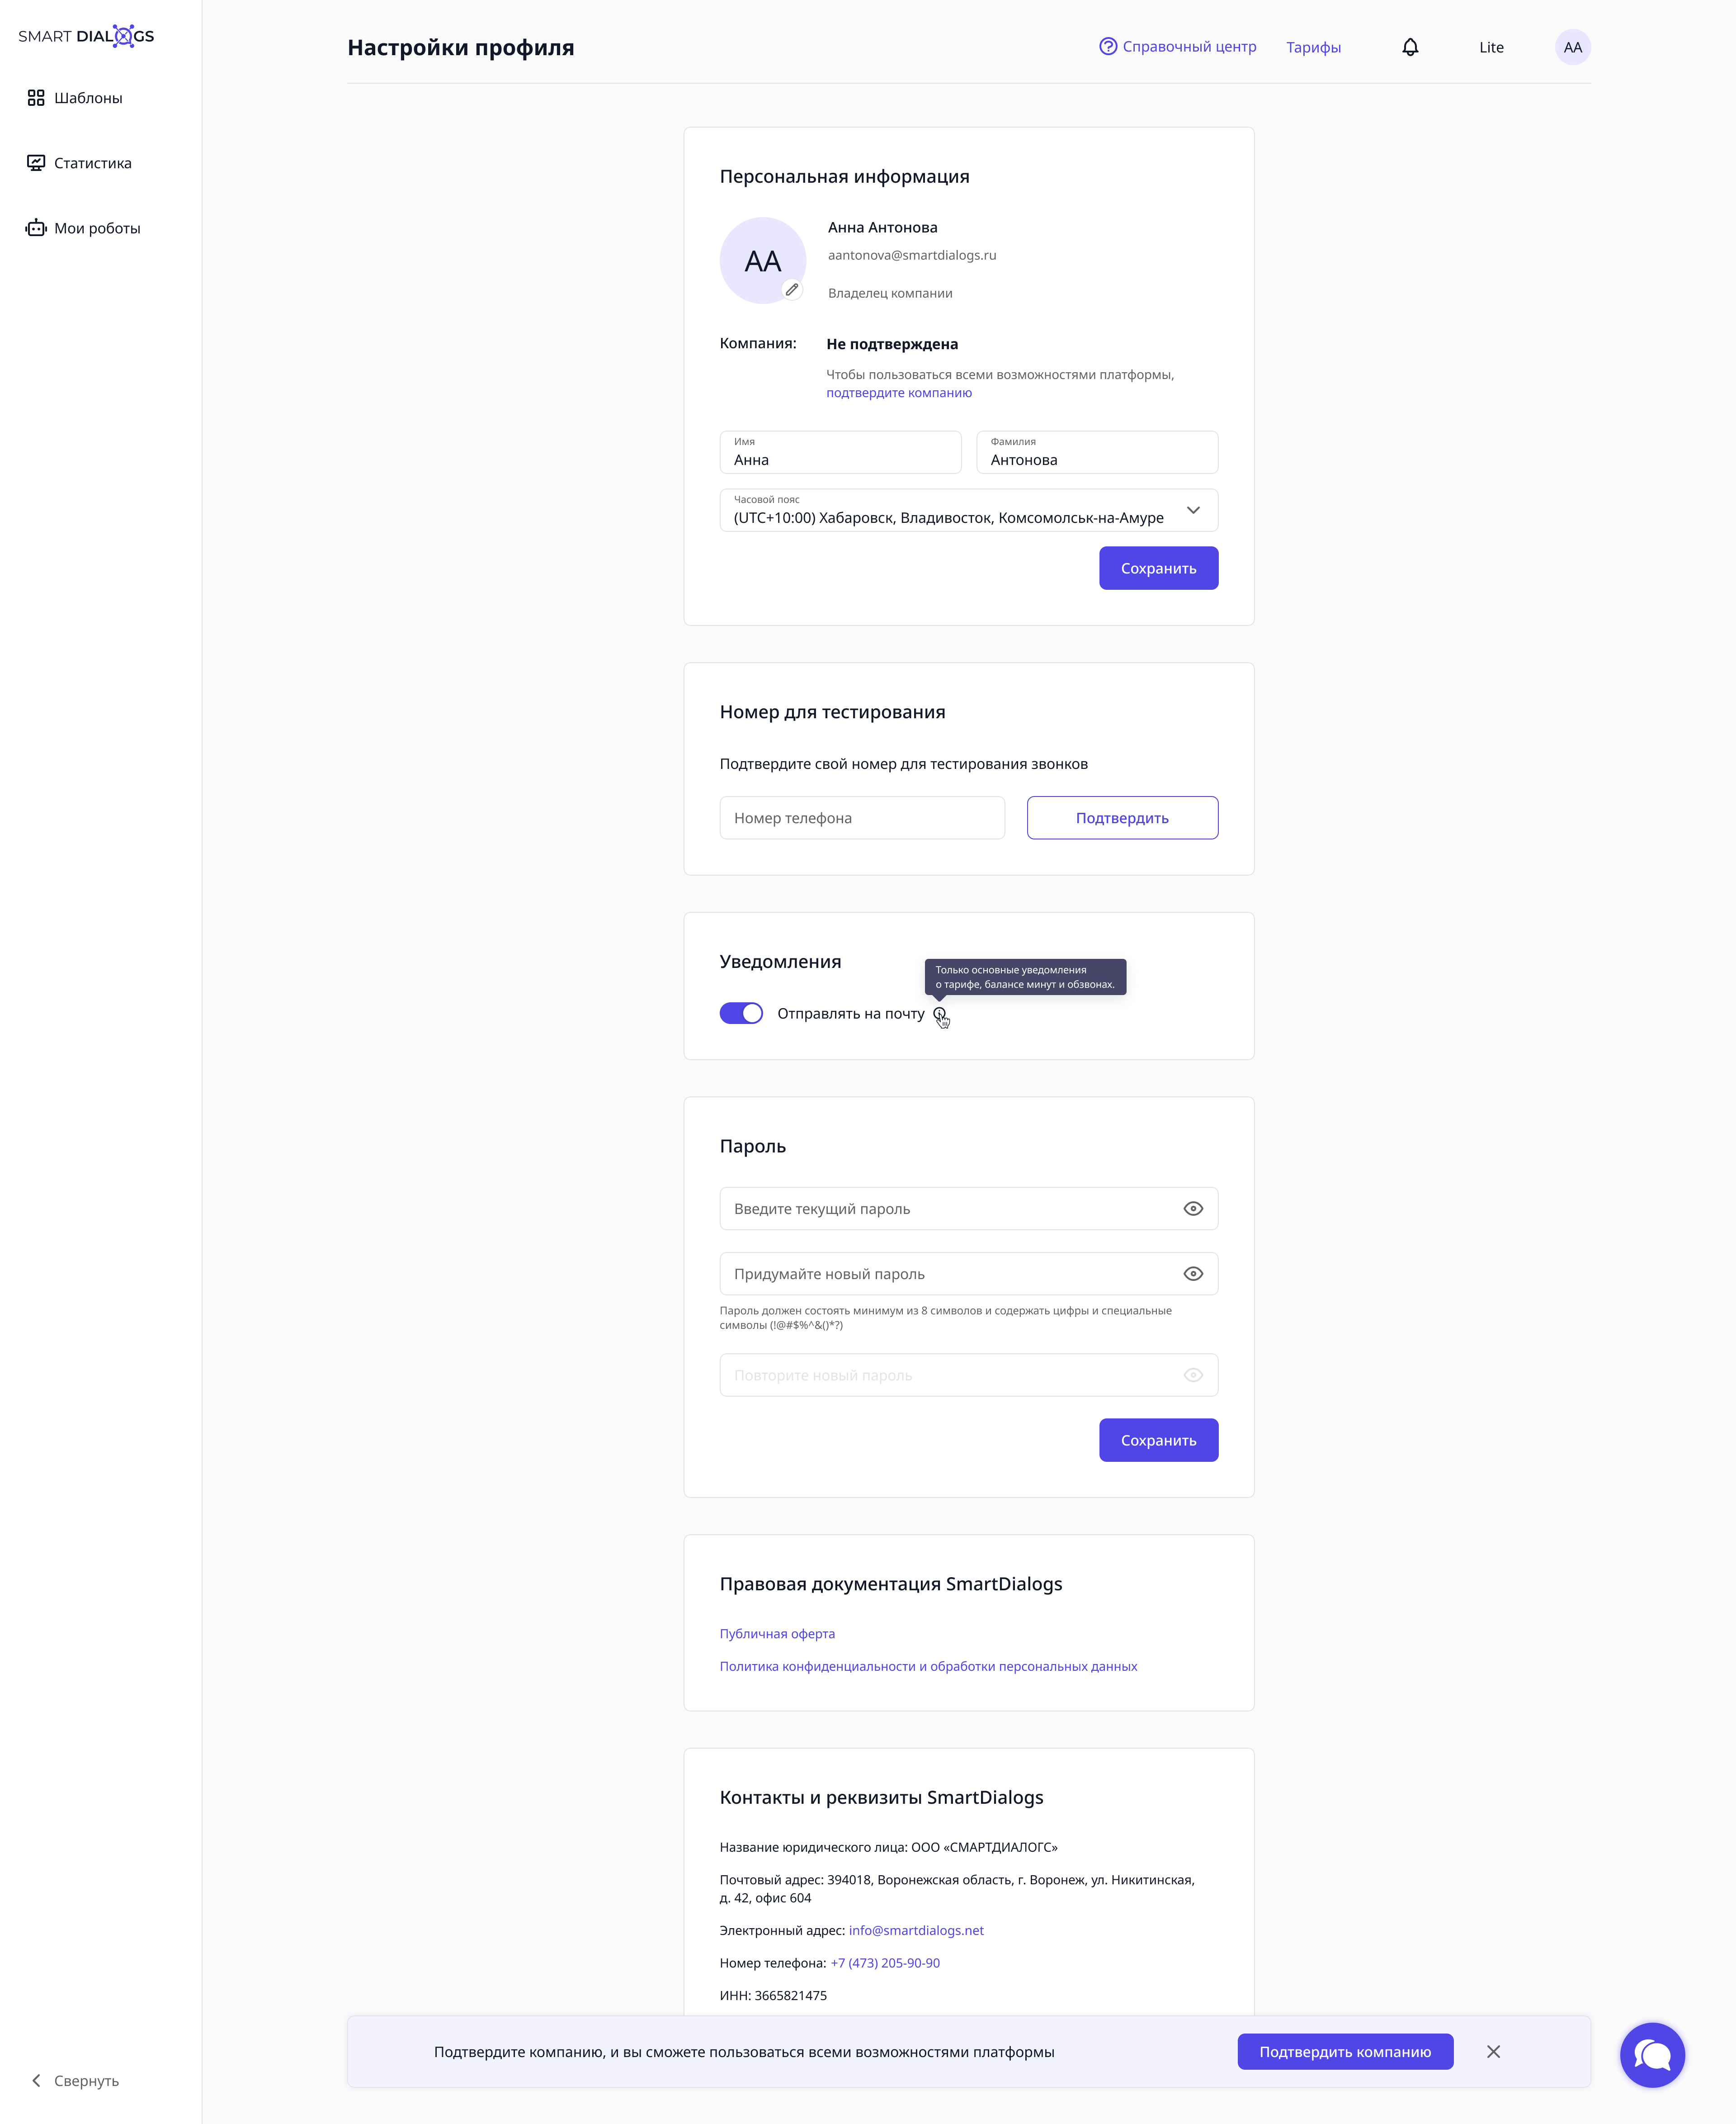Dismiss the company confirmation banner

1493,2052
